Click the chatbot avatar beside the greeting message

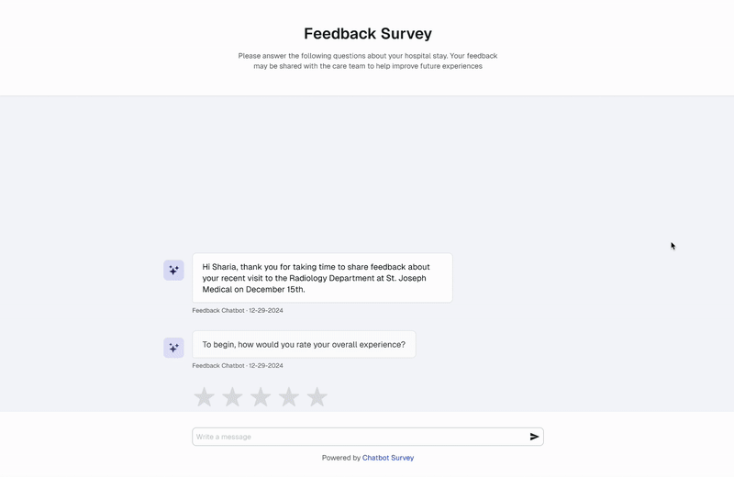[173, 270]
